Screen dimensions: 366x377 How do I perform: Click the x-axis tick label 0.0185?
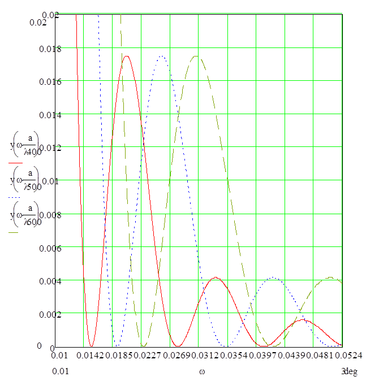[x=119, y=355]
